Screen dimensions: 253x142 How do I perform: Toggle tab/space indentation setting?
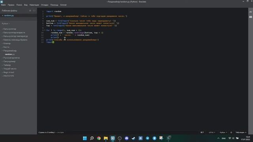click(x=240, y=133)
